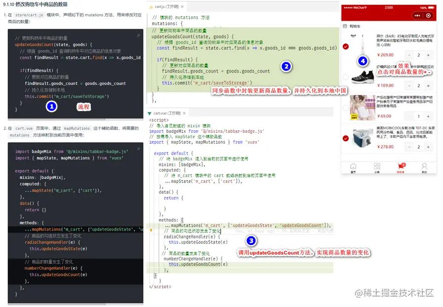Viewport: 443px width, 307px height.
Task: Decrease quantity of the ¥269.00 toothbrush
Action: pos(409,55)
